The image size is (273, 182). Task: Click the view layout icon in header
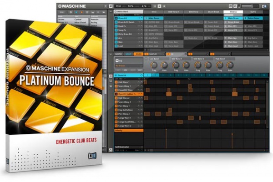[231, 6]
